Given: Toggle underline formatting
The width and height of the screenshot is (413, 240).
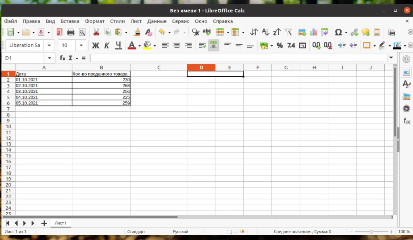Looking at the screenshot, I should pyautogui.click(x=117, y=45).
